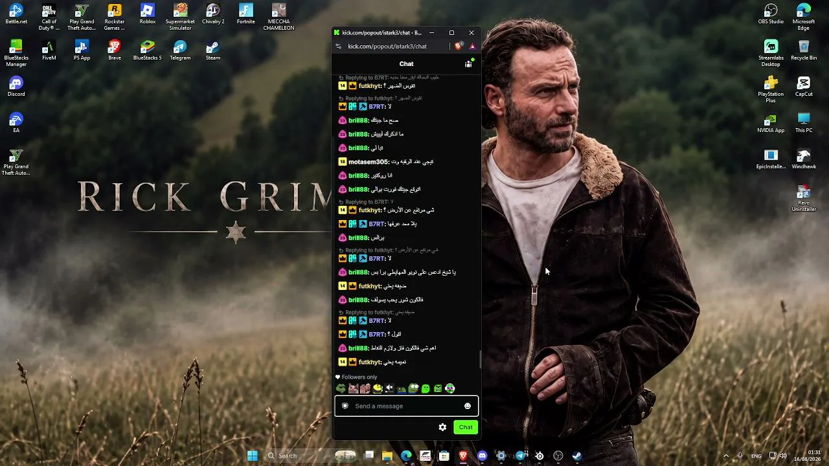Select the Microsoft Edge desktop icon
Screen dimensions: 829x466
tap(804, 17)
